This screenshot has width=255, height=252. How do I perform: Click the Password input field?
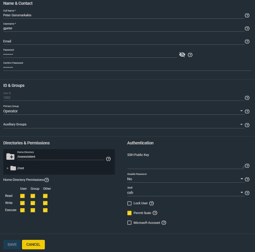tap(90, 55)
